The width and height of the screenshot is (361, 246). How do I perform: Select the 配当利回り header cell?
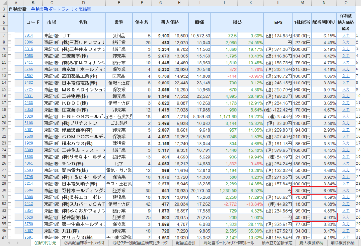pyautogui.click(x=324, y=22)
